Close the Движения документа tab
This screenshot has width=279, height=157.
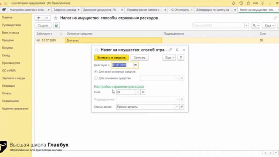click(x=122, y=10)
